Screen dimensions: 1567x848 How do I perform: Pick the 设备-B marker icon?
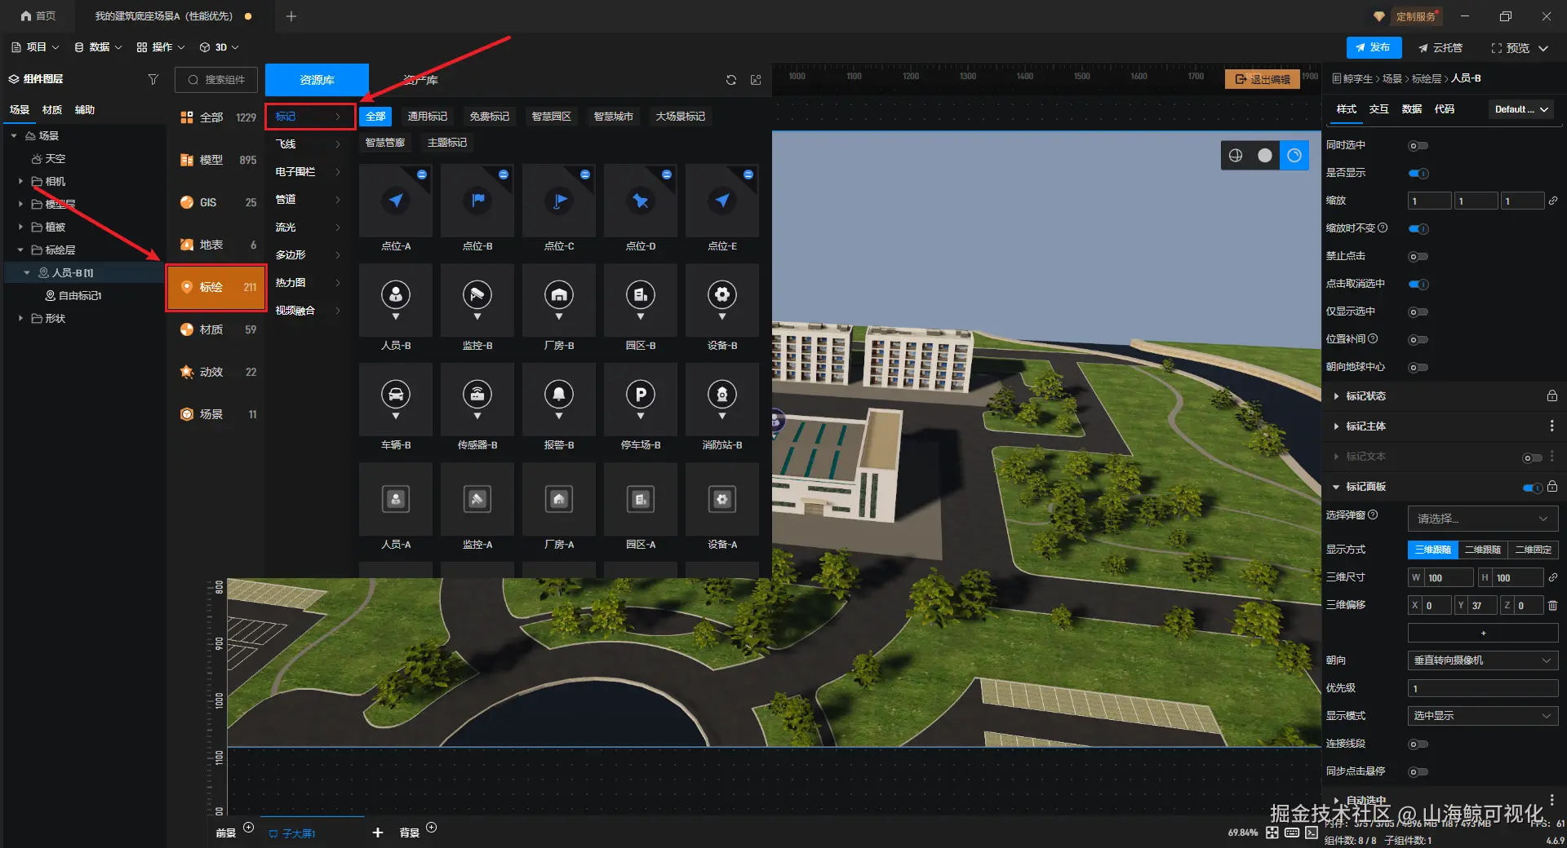[722, 300]
